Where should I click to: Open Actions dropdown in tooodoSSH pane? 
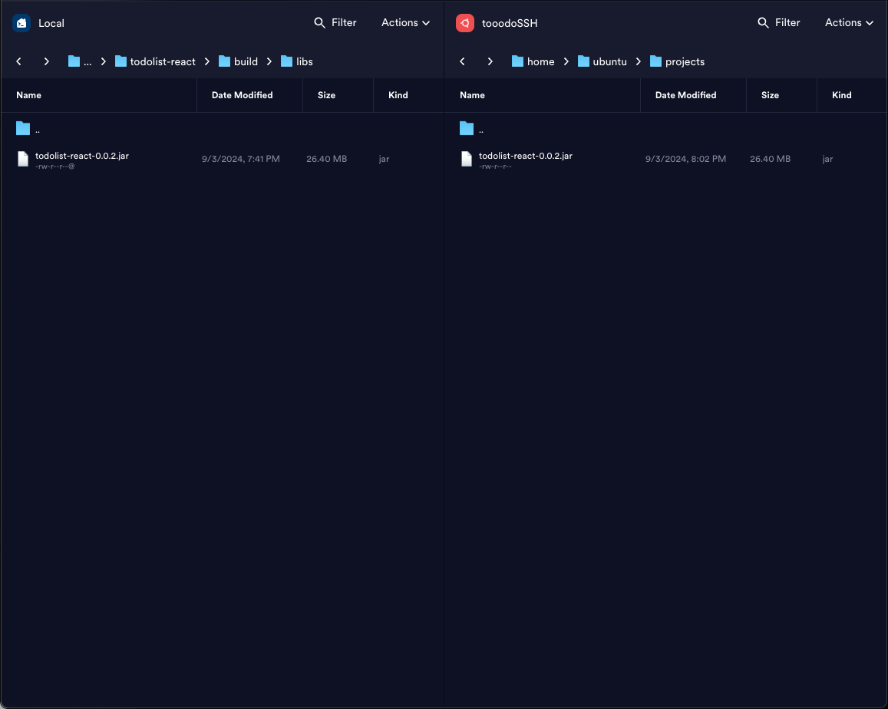[x=849, y=23]
